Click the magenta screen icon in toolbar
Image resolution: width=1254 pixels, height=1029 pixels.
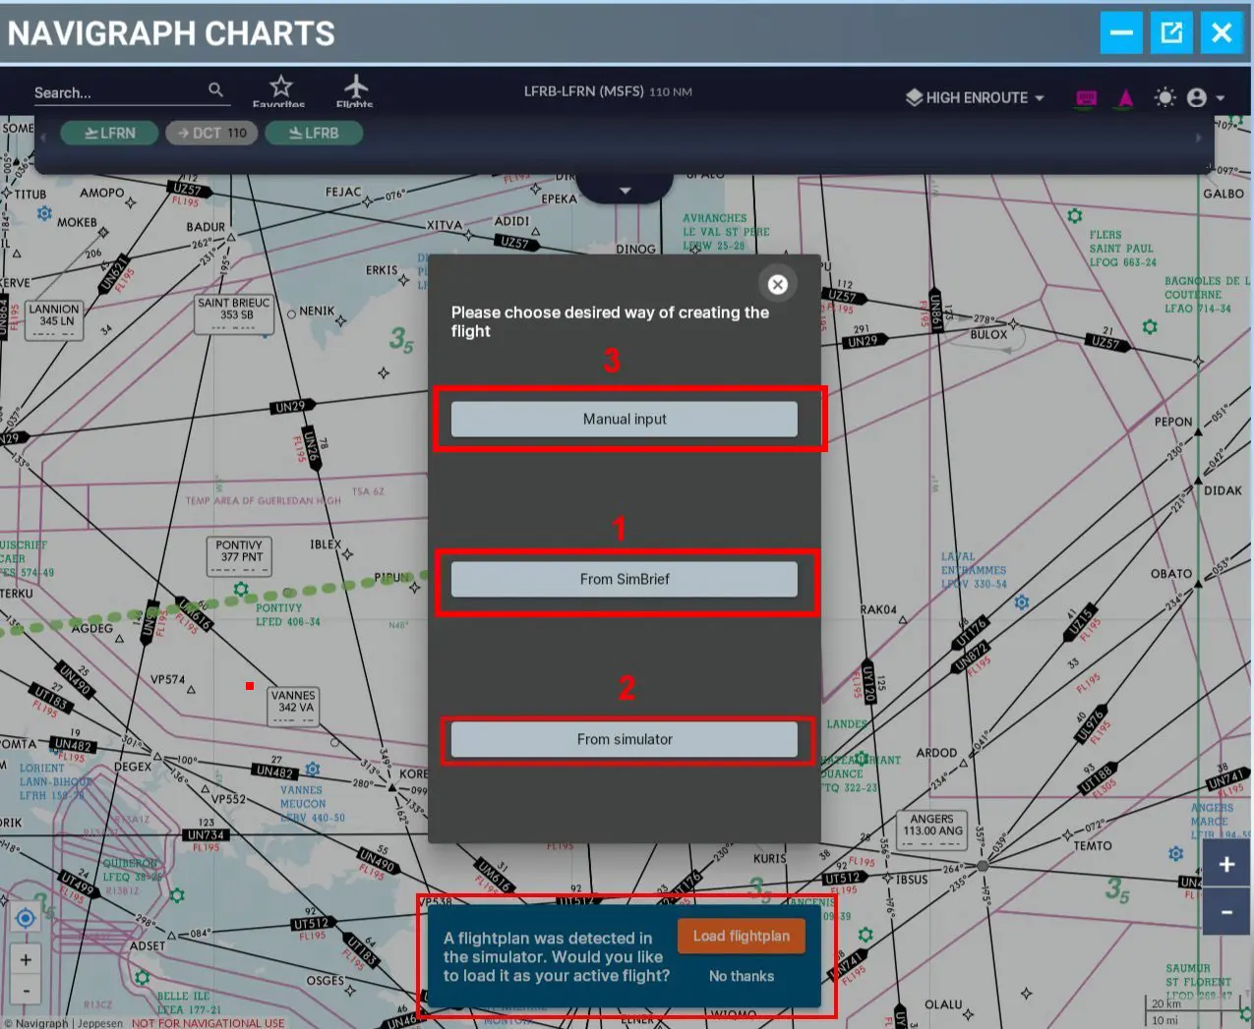[1086, 97]
